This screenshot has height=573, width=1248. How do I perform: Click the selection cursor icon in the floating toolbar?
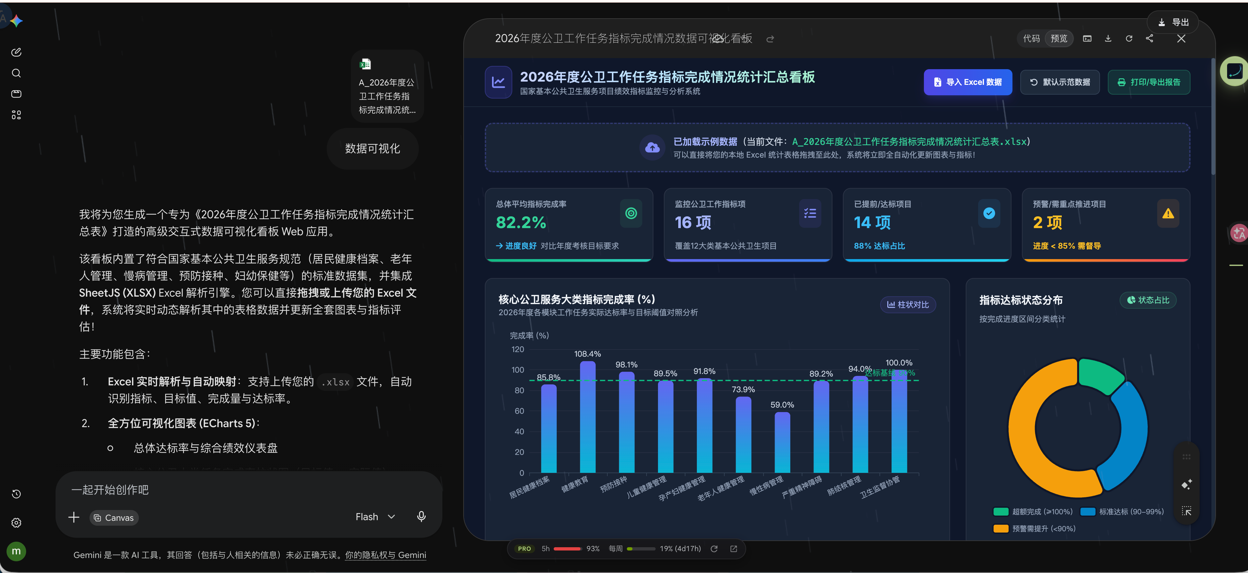[x=1187, y=511]
